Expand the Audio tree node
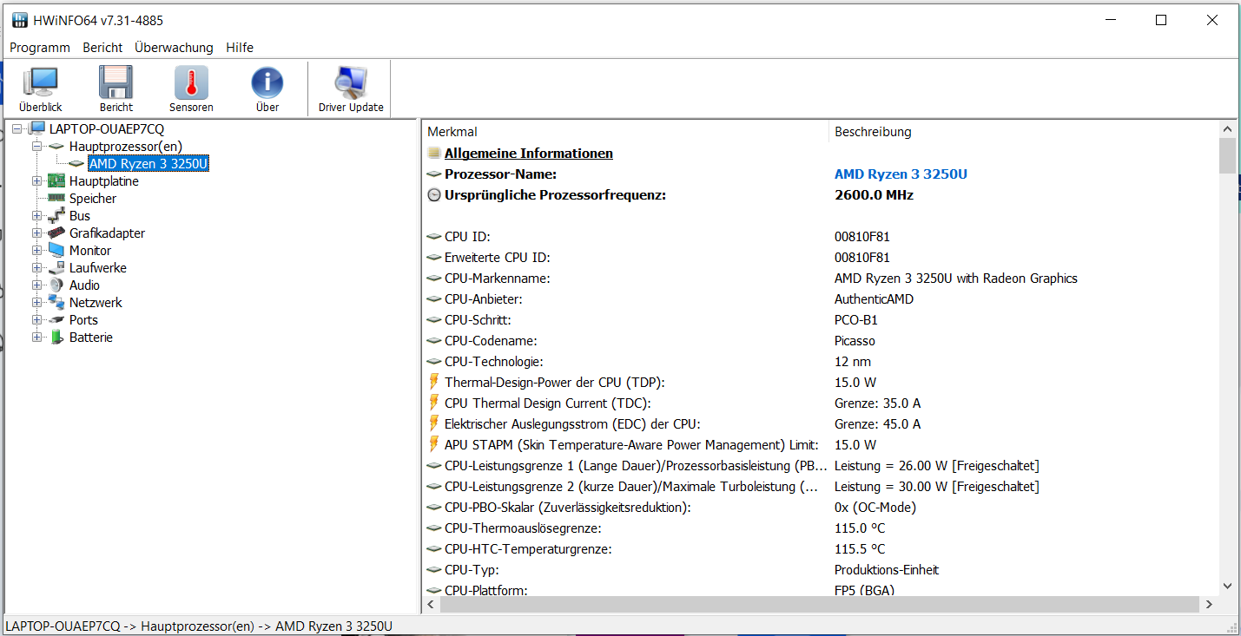Screen dimensions: 1241x636 click(36, 285)
